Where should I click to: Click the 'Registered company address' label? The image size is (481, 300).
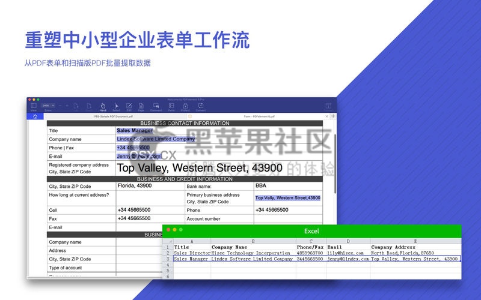[x=79, y=164]
